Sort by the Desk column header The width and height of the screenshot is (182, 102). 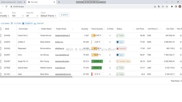(x=7, y=29)
